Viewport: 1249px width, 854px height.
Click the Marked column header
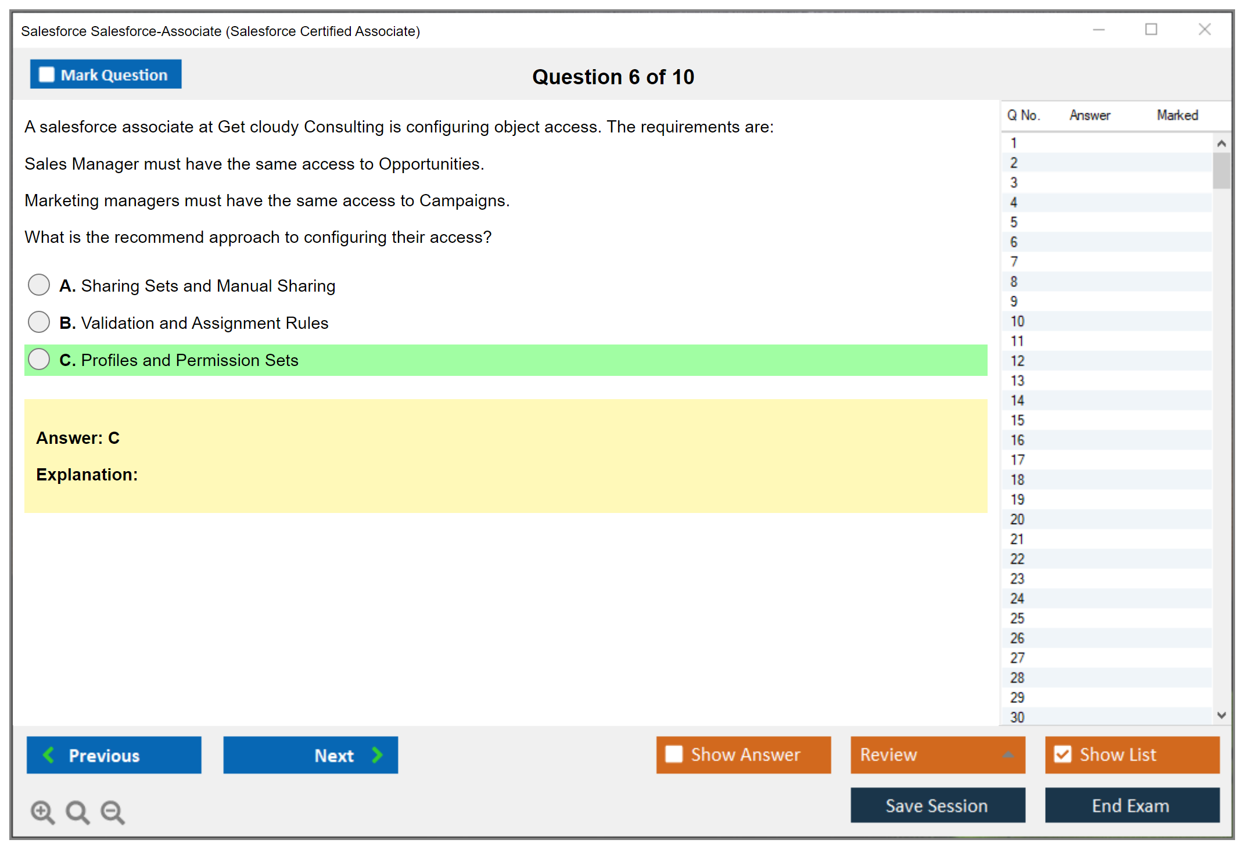(1177, 115)
